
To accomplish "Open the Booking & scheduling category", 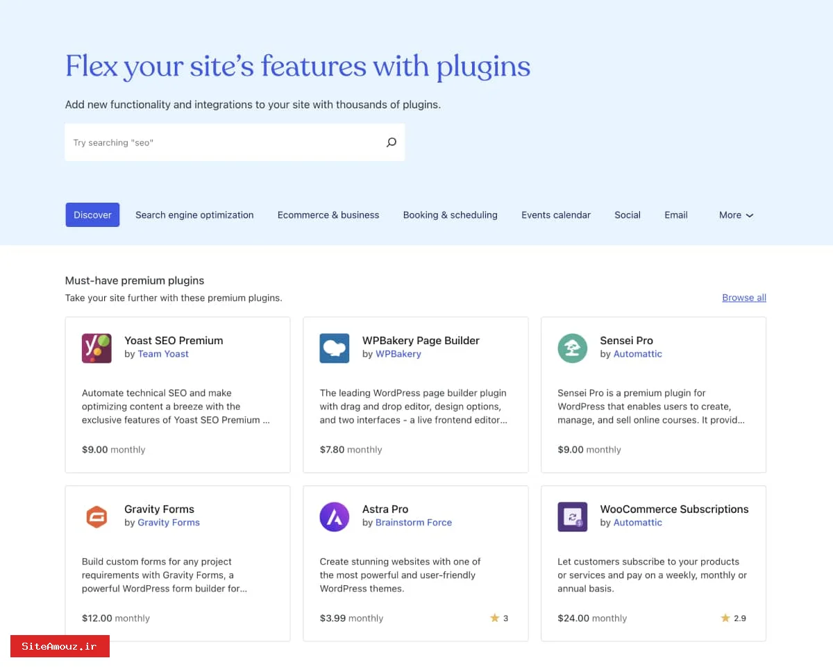I will point(450,215).
